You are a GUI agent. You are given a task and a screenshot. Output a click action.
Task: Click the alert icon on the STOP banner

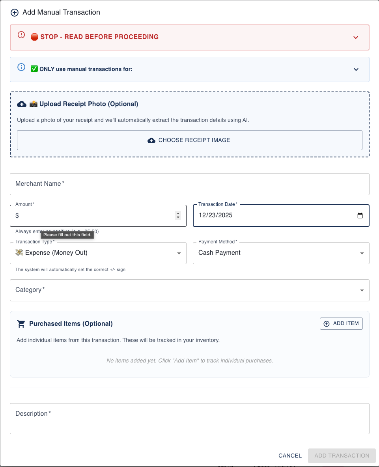[x=21, y=35]
